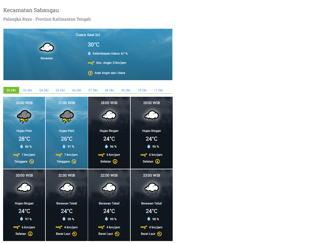Click the humidity droplet beside 91 %
The image size is (325, 243).
pos(64,147)
